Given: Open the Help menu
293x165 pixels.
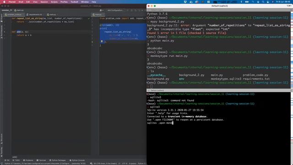Looking at the screenshot, I should 94,2.
